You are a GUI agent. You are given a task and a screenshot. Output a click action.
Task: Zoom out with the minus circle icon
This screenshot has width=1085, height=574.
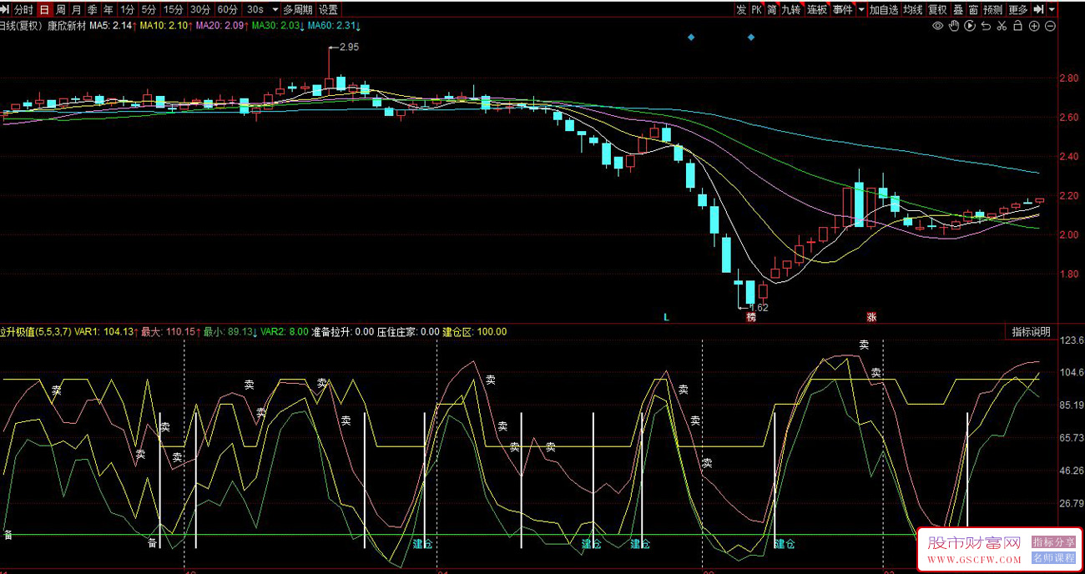click(1050, 26)
